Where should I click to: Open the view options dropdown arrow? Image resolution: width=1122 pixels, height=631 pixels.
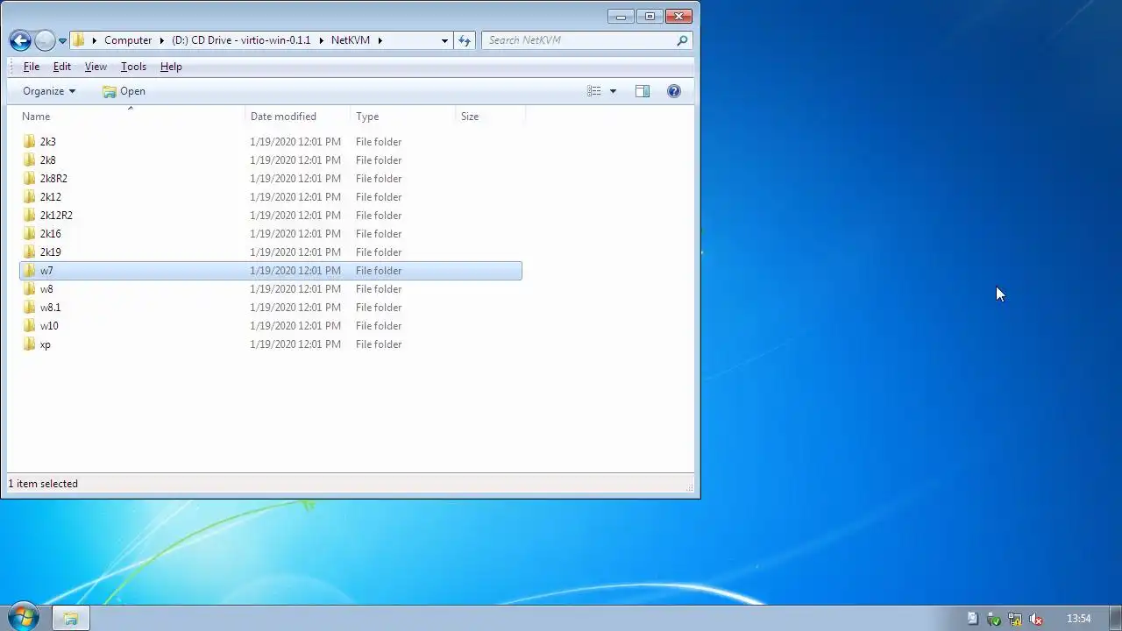613,91
